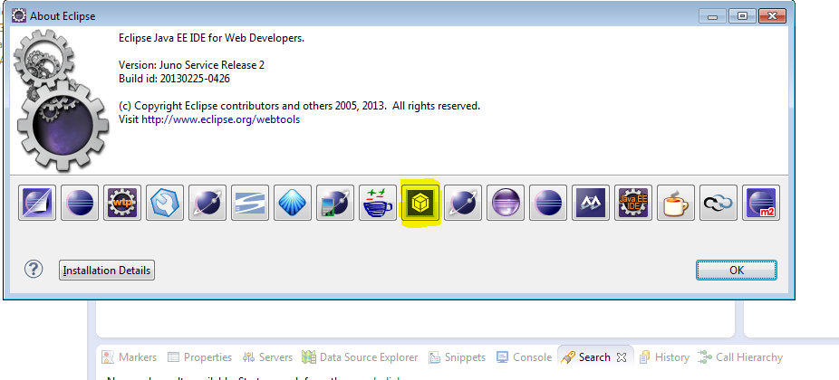Click the blue diamond plug-in icon
Viewport: 839px width, 380px height.
click(294, 203)
